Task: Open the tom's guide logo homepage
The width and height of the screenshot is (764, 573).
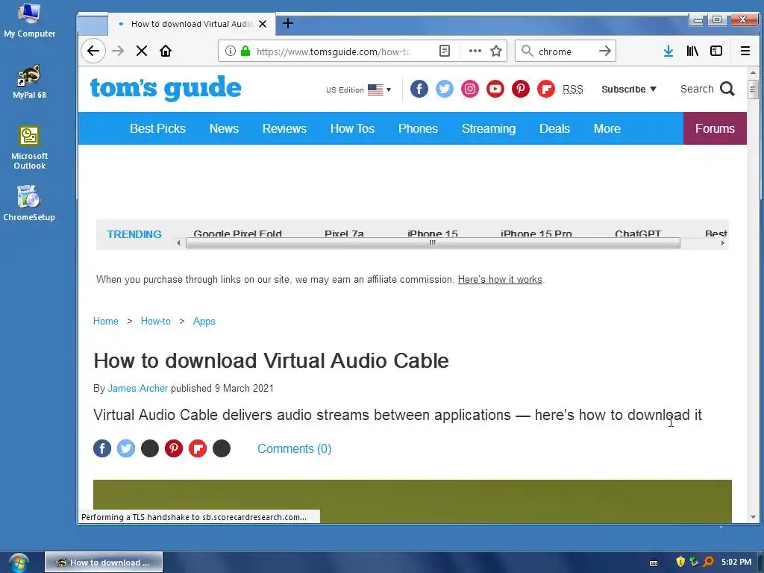Action: coord(166,89)
